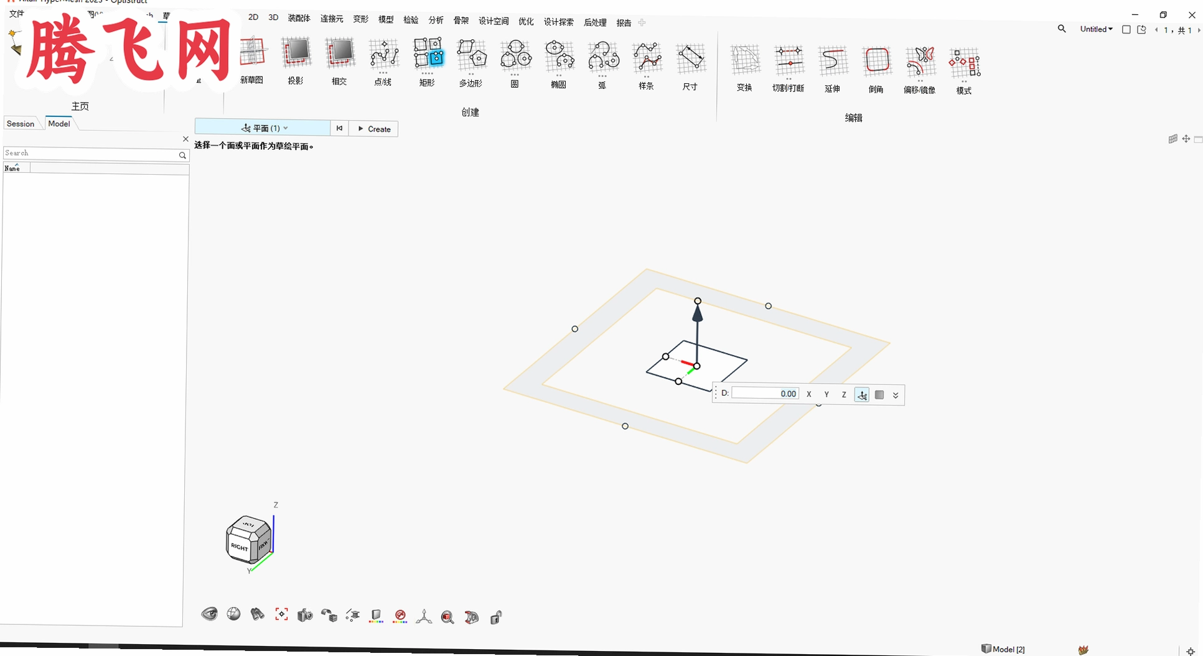Click the RIGHT face of view cube
Image resolution: width=1203 pixels, height=656 pixels.
click(239, 546)
